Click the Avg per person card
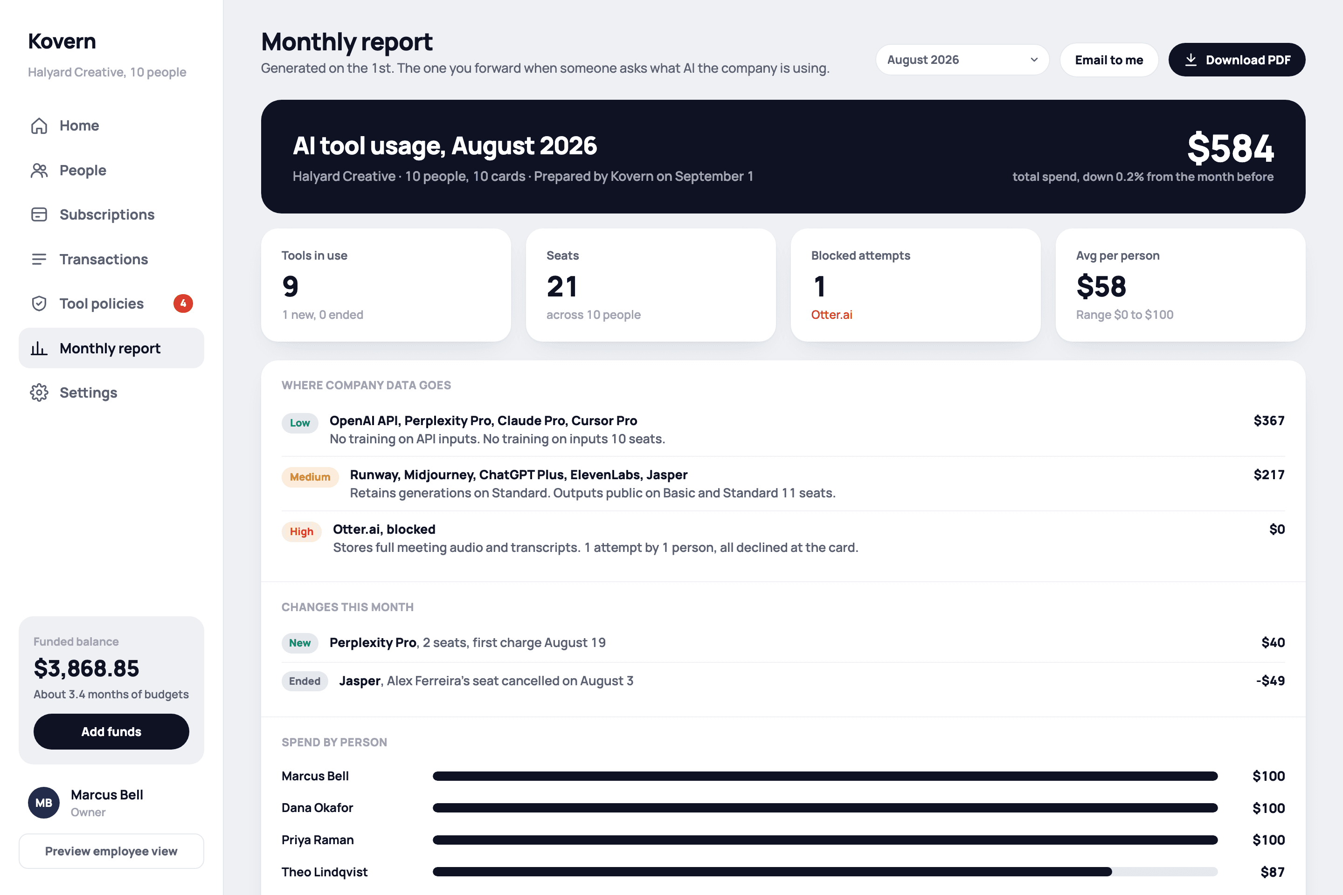Screen dimensions: 1343x895 click(x=1181, y=285)
